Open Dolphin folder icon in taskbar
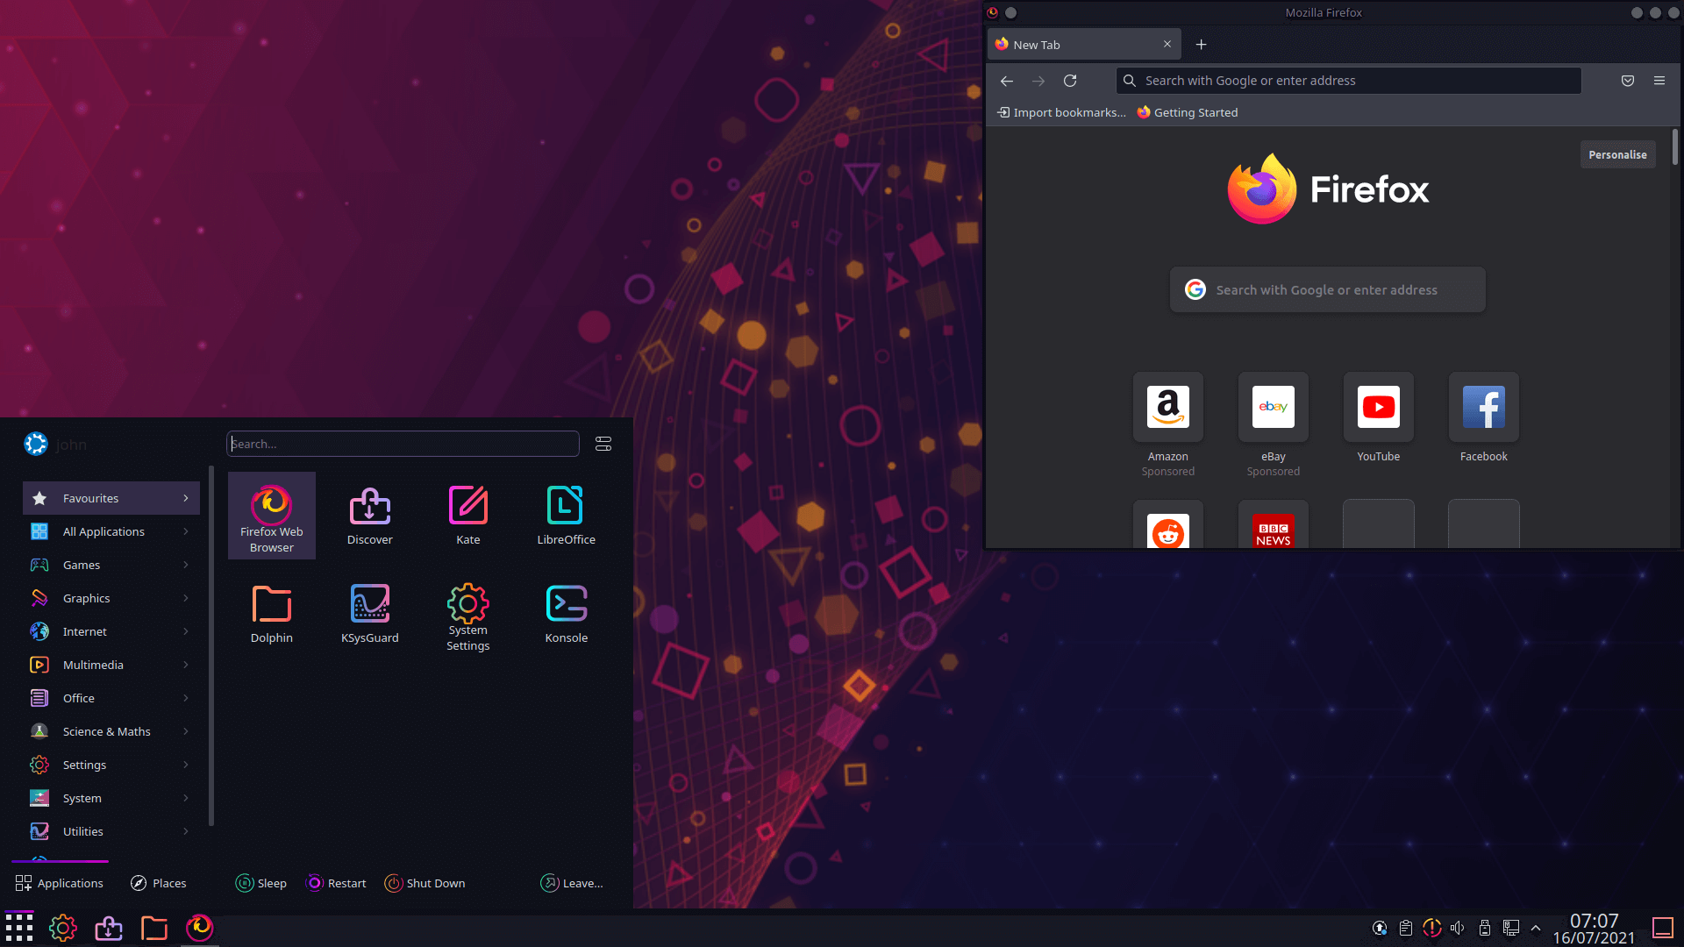The image size is (1684, 947). [x=154, y=928]
